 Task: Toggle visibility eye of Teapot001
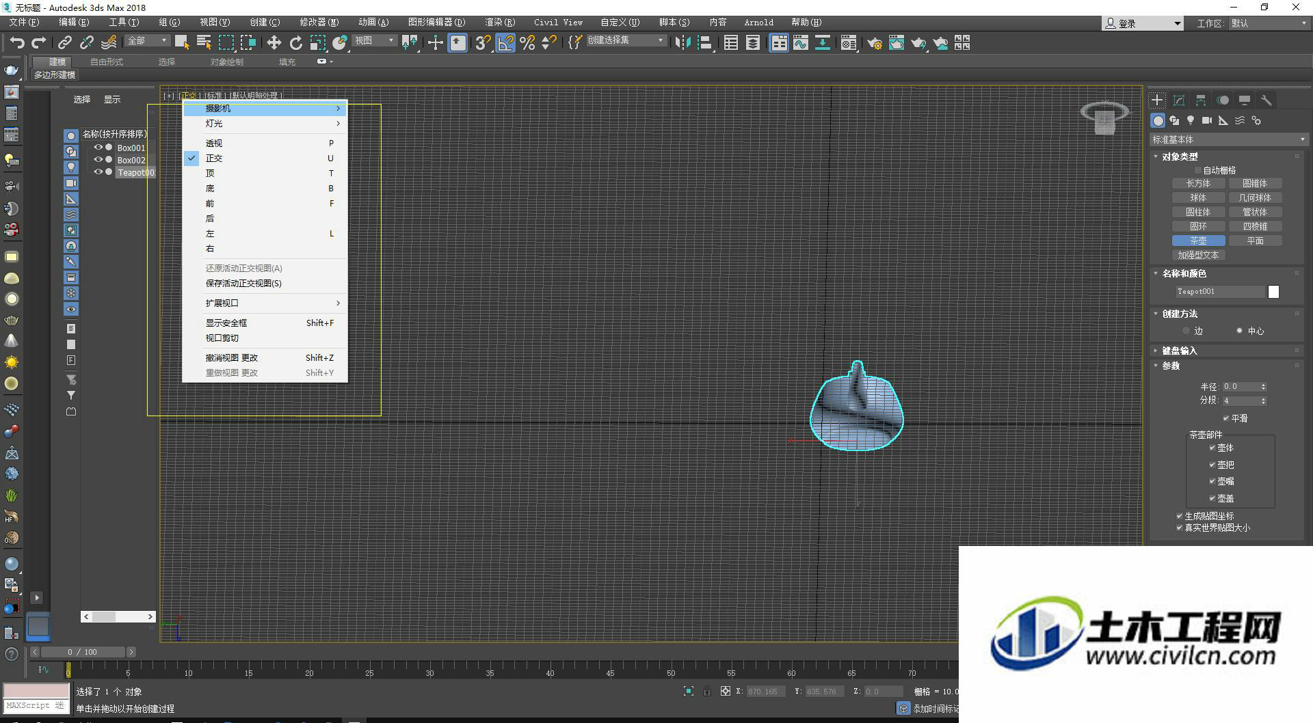[98, 172]
